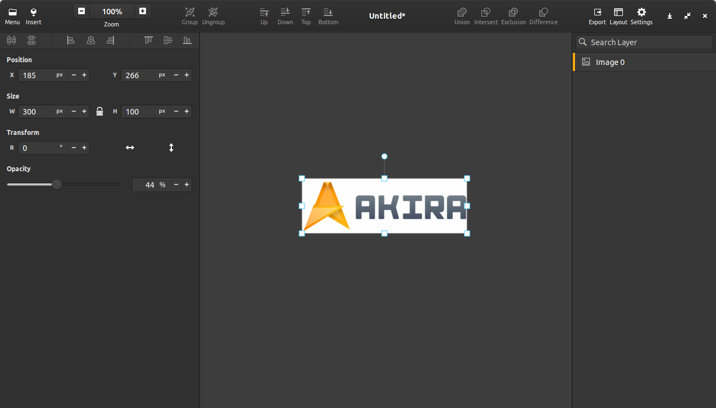Bring the selection Up one level

pos(264,15)
